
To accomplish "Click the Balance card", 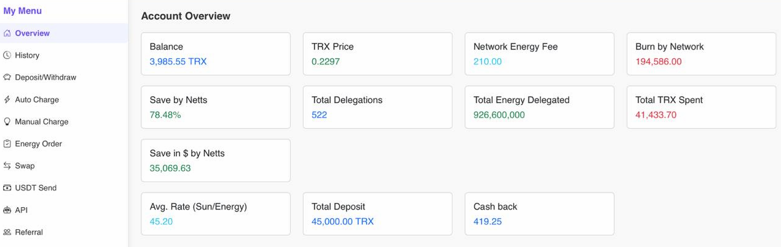I will tap(215, 54).
